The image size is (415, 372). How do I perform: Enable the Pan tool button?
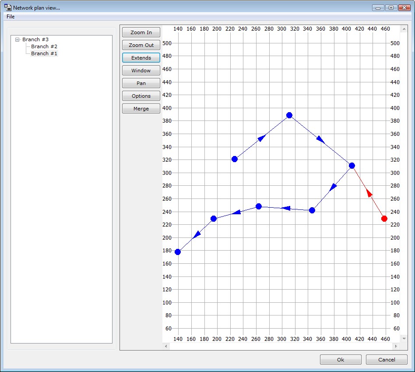pyautogui.click(x=141, y=83)
